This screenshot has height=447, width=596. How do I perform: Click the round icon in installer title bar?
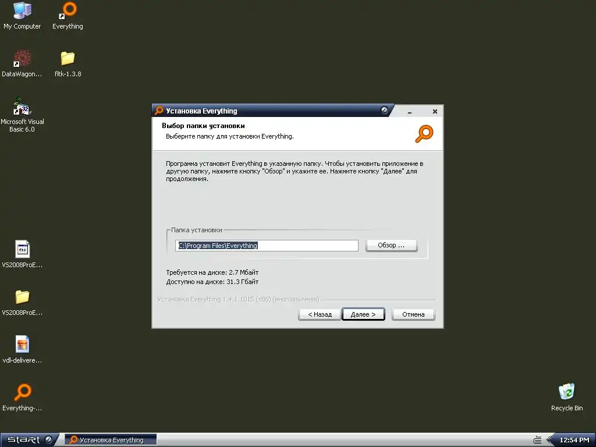tap(384, 110)
